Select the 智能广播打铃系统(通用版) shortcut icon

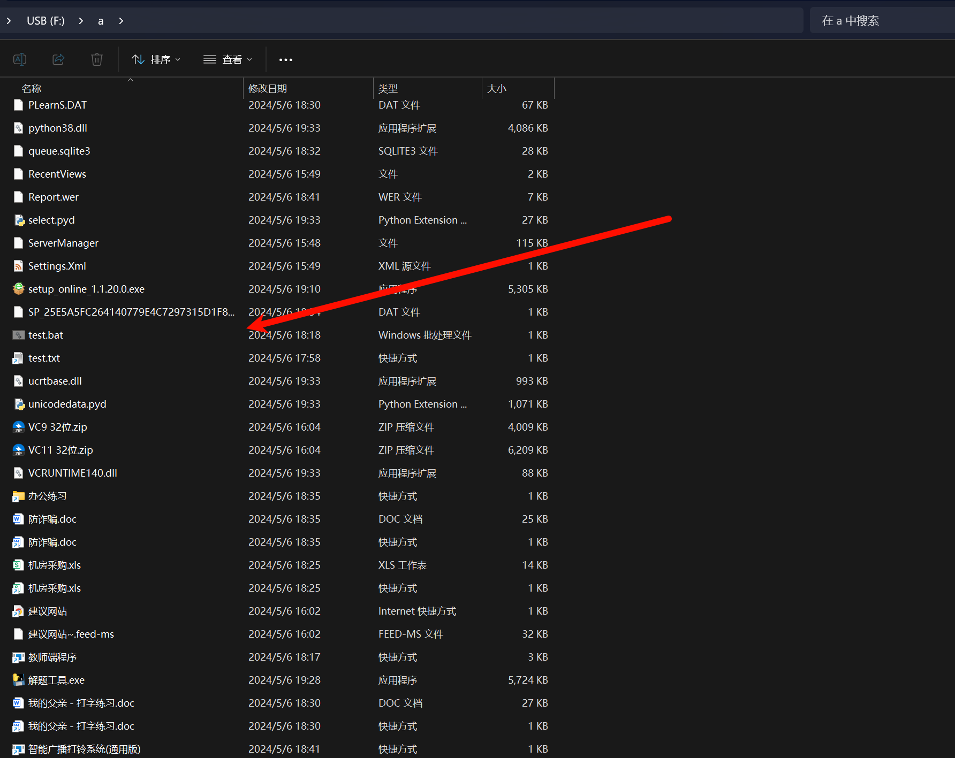pyautogui.click(x=19, y=749)
